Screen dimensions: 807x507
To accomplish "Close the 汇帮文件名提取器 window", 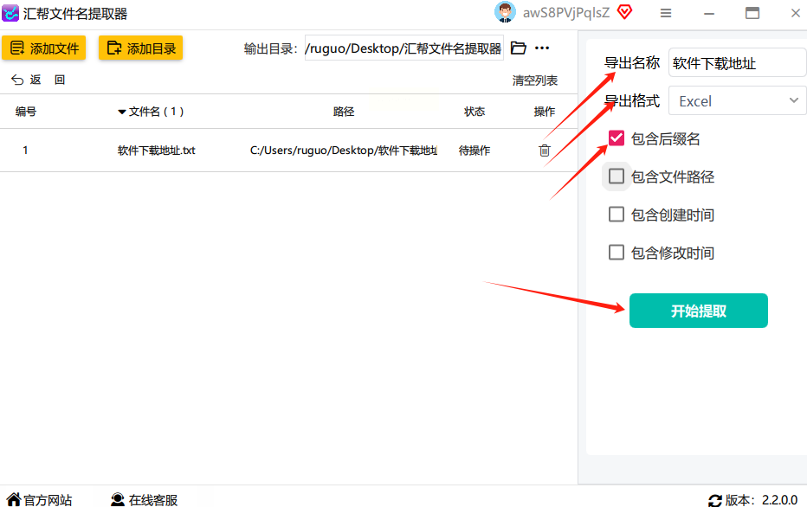I will [796, 13].
